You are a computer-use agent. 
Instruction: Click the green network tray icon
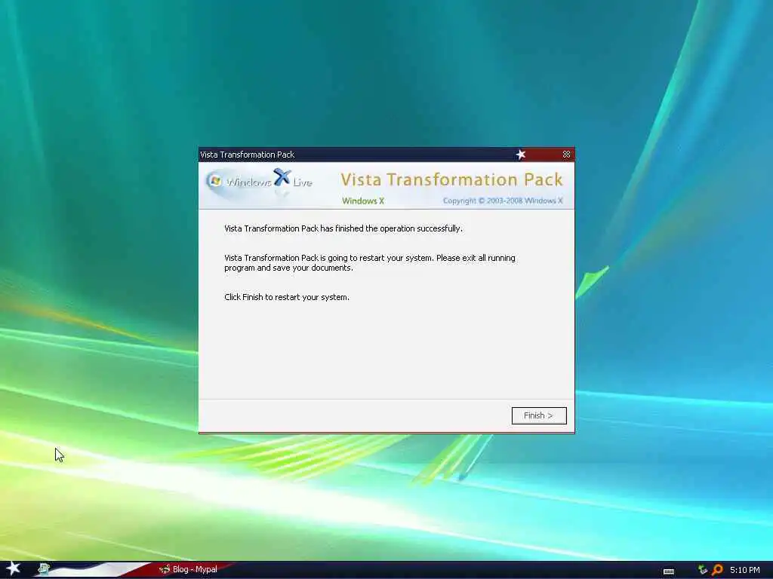[703, 570]
